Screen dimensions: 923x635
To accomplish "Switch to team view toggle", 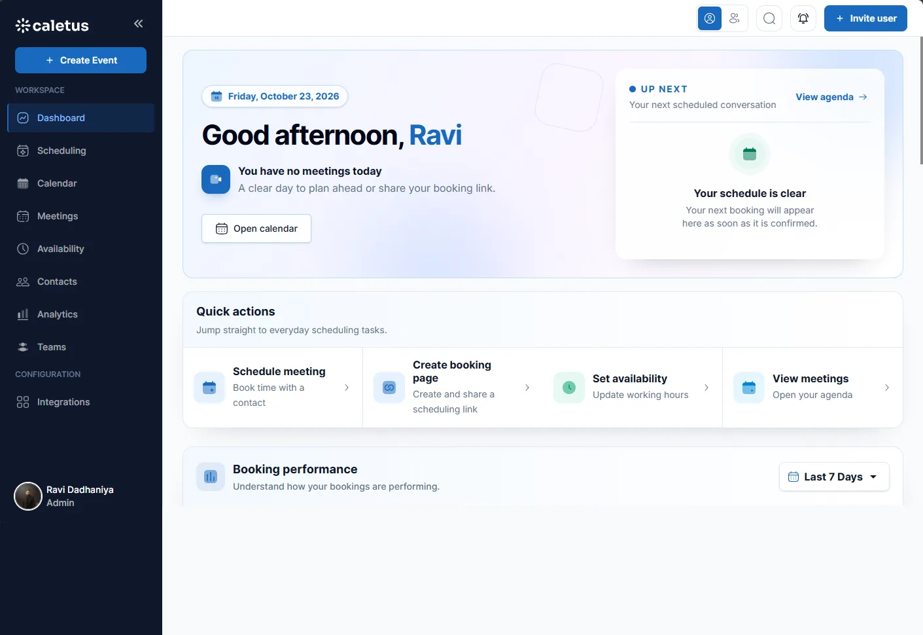I will (x=735, y=18).
